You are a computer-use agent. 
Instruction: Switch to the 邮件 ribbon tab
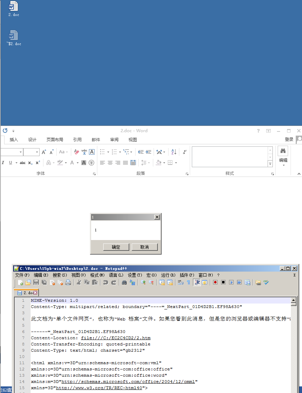pos(96,139)
